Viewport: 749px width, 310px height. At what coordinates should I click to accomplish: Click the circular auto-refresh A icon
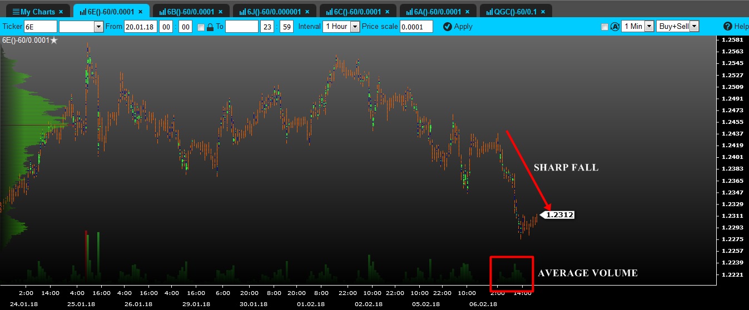pos(615,27)
